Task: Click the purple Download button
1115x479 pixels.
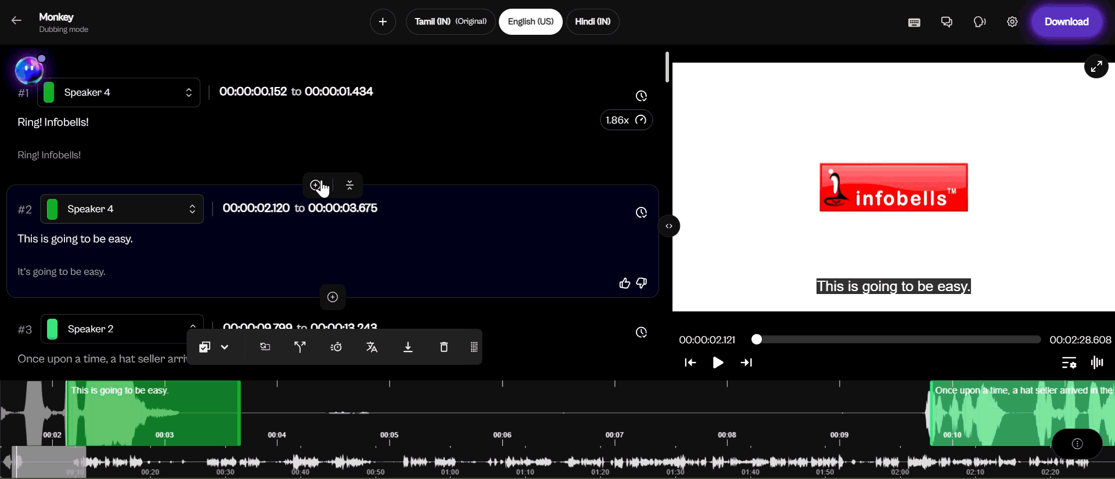Action: [x=1066, y=22]
